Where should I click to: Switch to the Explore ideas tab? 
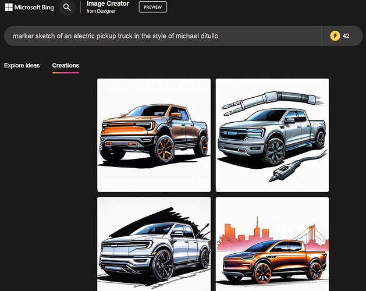click(22, 65)
